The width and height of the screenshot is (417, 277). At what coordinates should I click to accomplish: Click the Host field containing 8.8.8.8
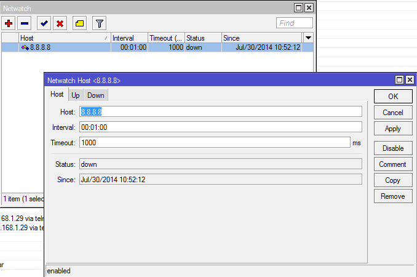(x=221, y=112)
